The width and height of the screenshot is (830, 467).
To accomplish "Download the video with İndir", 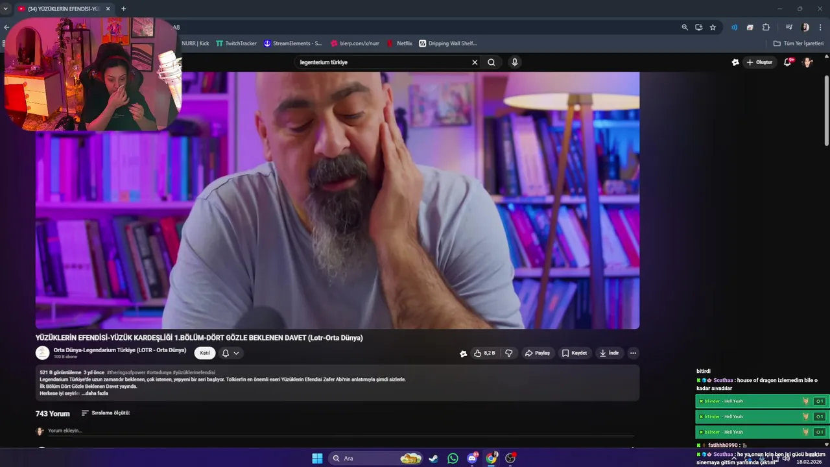I will [x=609, y=353].
